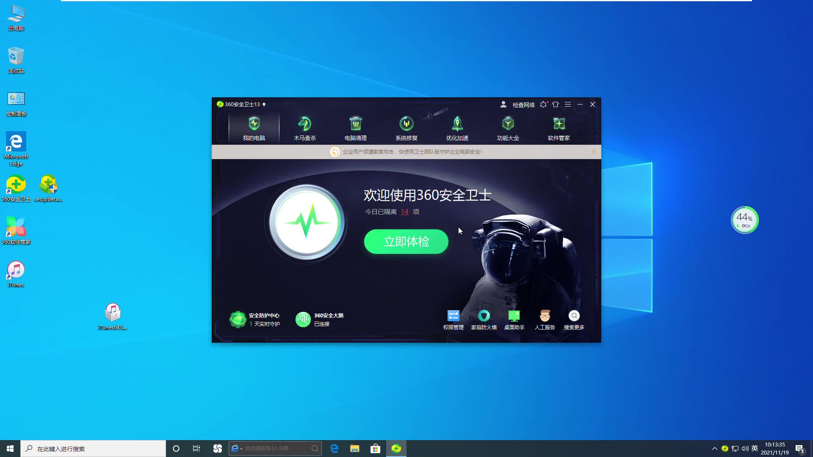Image resolution: width=813 pixels, height=457 pixels.
Task: Click the enterprise ransomware notice text
Action: [x=412, y=151]
